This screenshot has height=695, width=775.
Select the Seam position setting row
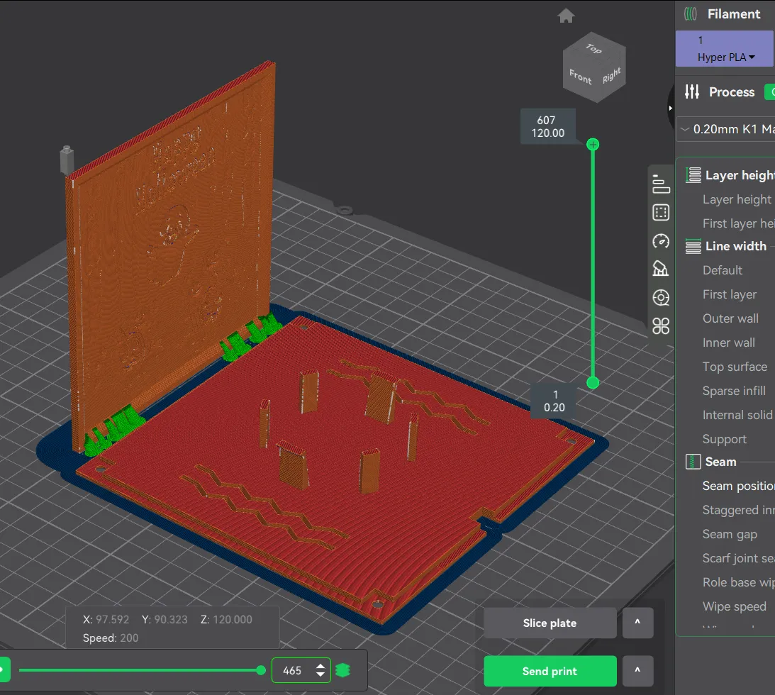click(x=738, y=486)
